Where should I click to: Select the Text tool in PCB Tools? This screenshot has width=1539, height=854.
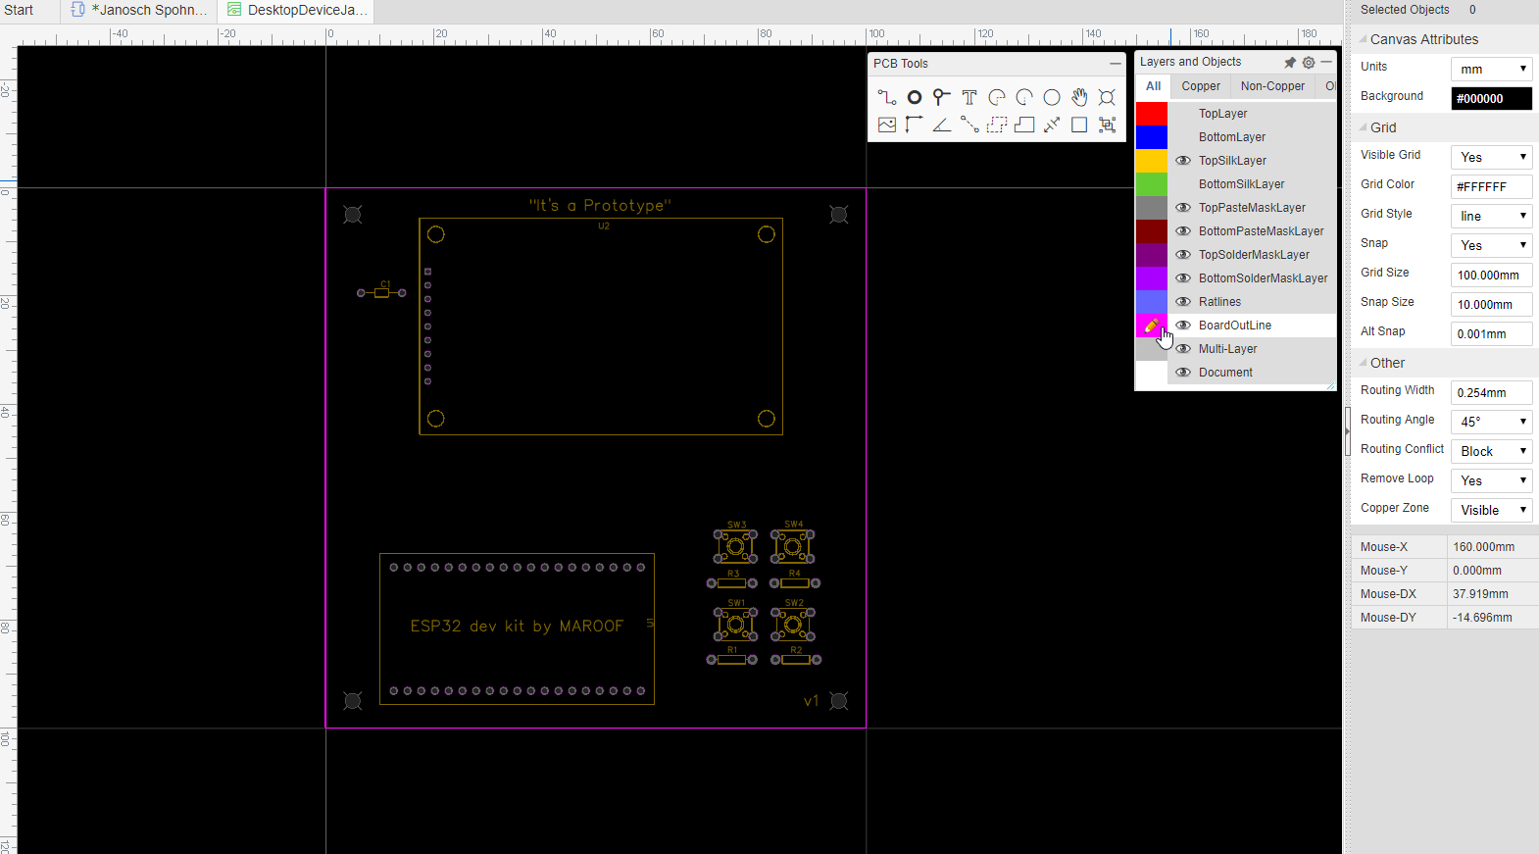pos(969,97)
